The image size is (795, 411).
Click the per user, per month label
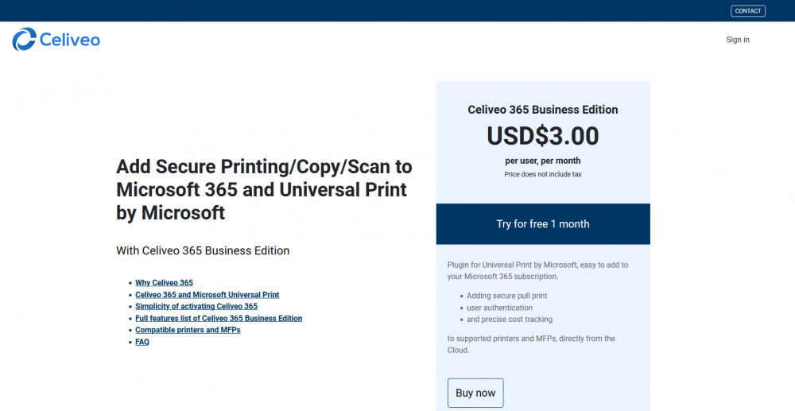(543, 161)
